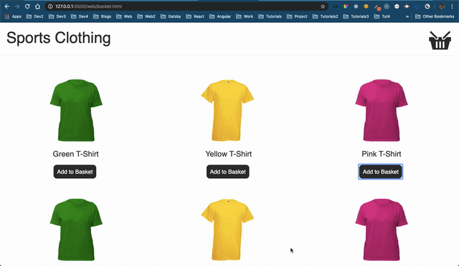Expand the React bookmarks folder

pyautogui.click(x=195, y=16)
